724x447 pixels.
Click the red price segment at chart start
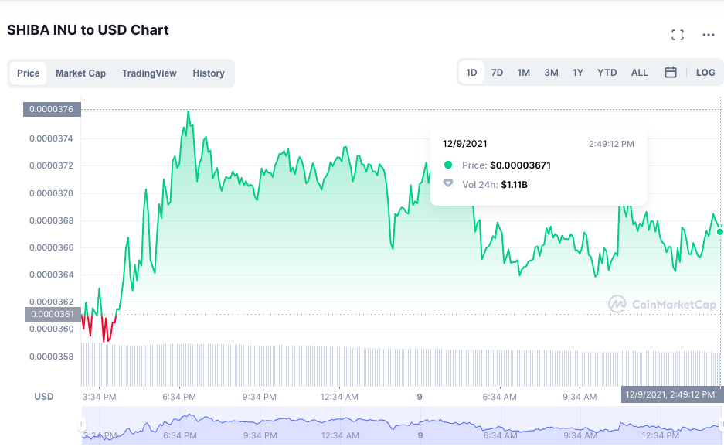tap(97, 327)
